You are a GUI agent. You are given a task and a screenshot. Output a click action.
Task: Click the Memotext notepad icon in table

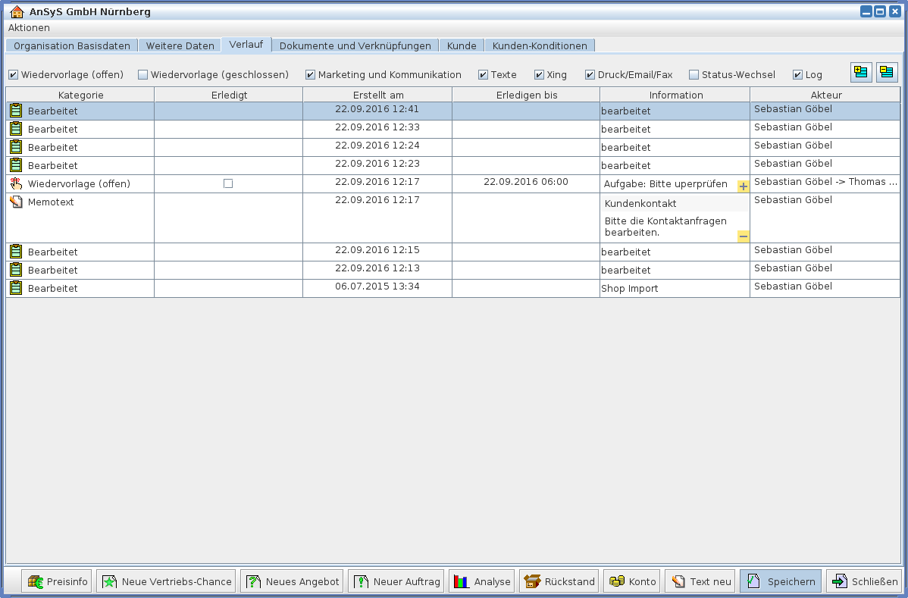tap(16, 202)
